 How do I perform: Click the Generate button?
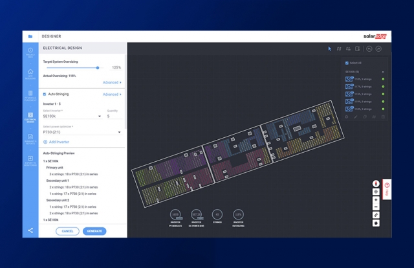coord(94,231)
